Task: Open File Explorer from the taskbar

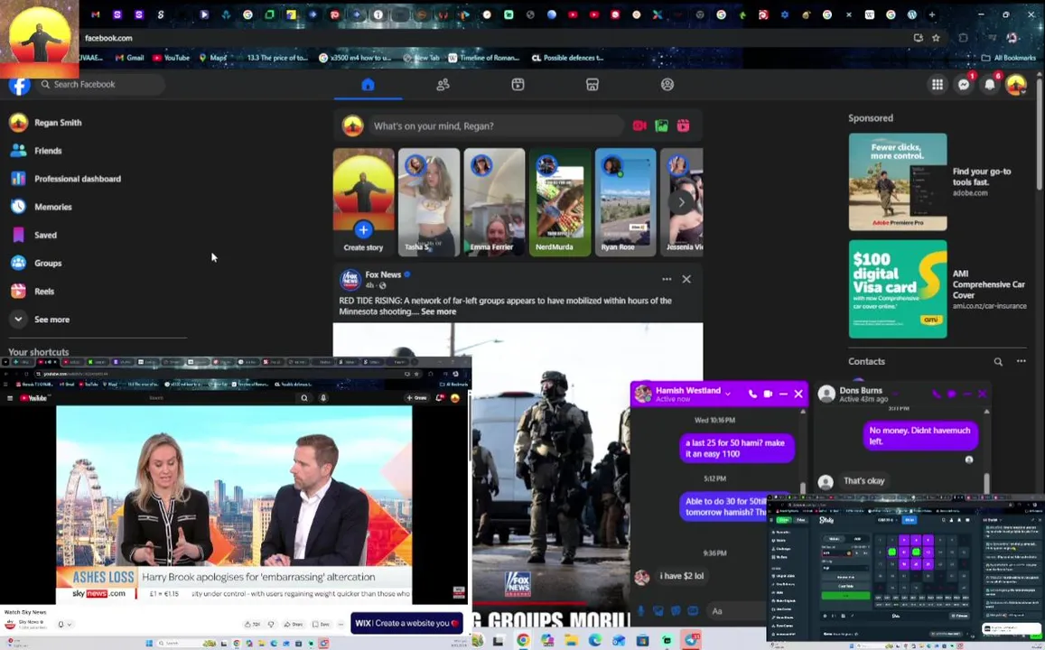Action: pyautogui.click(x=571, y=641)
